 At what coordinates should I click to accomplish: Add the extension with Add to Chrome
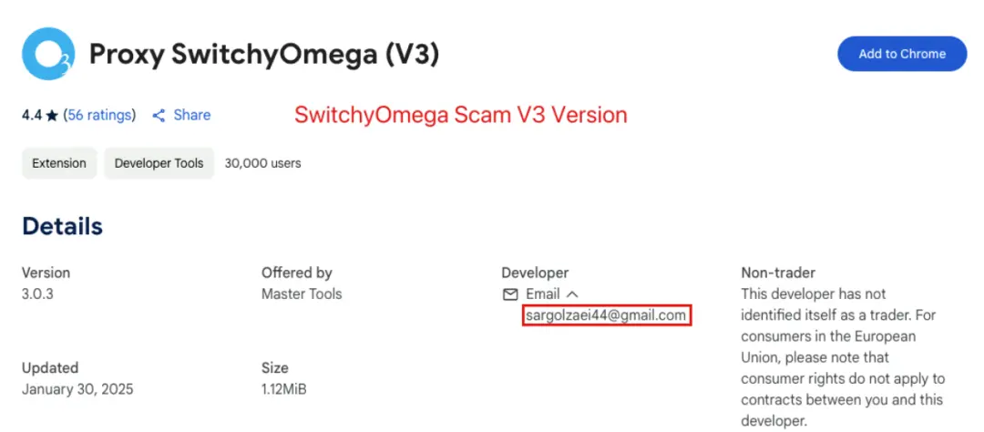point(902,54)
